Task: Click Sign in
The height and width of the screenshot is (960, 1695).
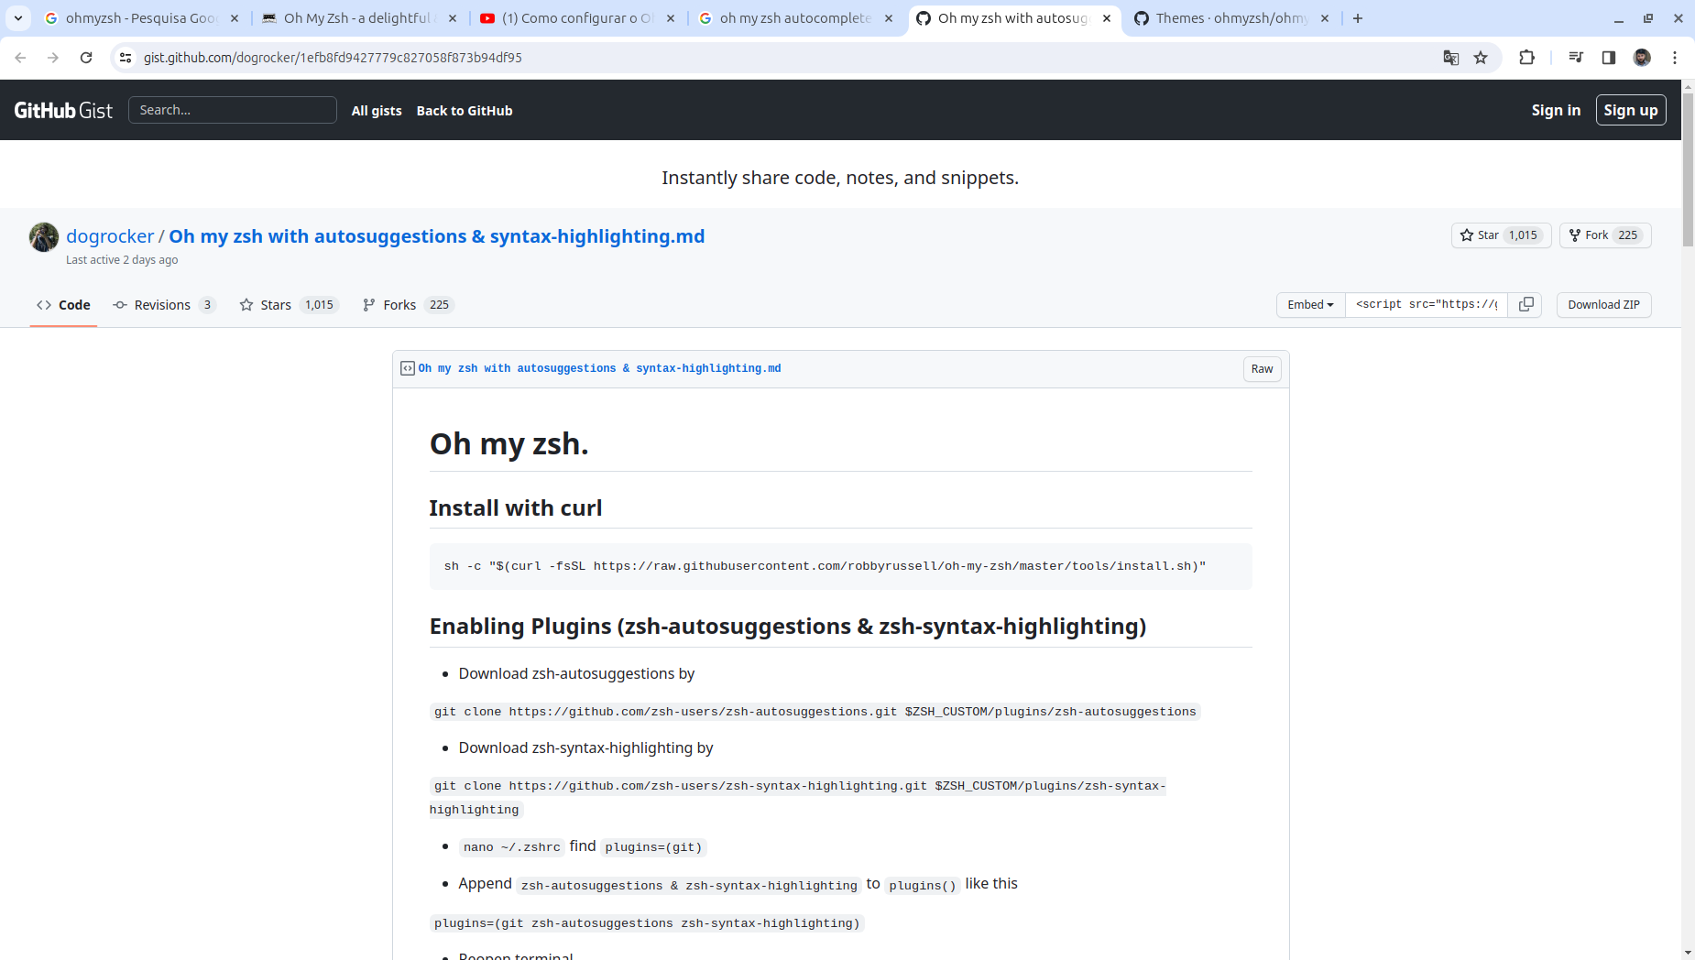Action: coord(1556,110)
